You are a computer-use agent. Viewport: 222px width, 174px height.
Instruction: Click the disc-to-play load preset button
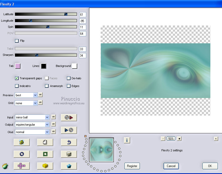coord(69,117)
